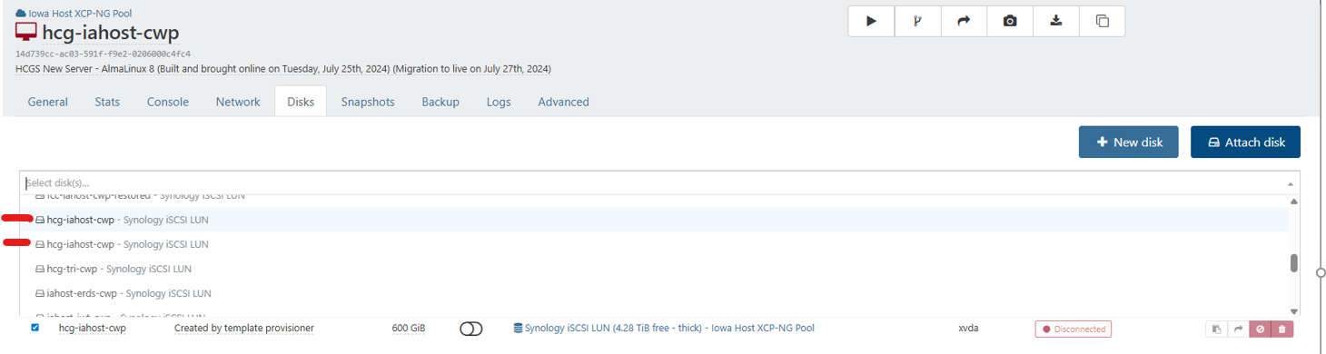
Task: Click the clipboard icon in the disk row
Action: [x=1216, y=329]
